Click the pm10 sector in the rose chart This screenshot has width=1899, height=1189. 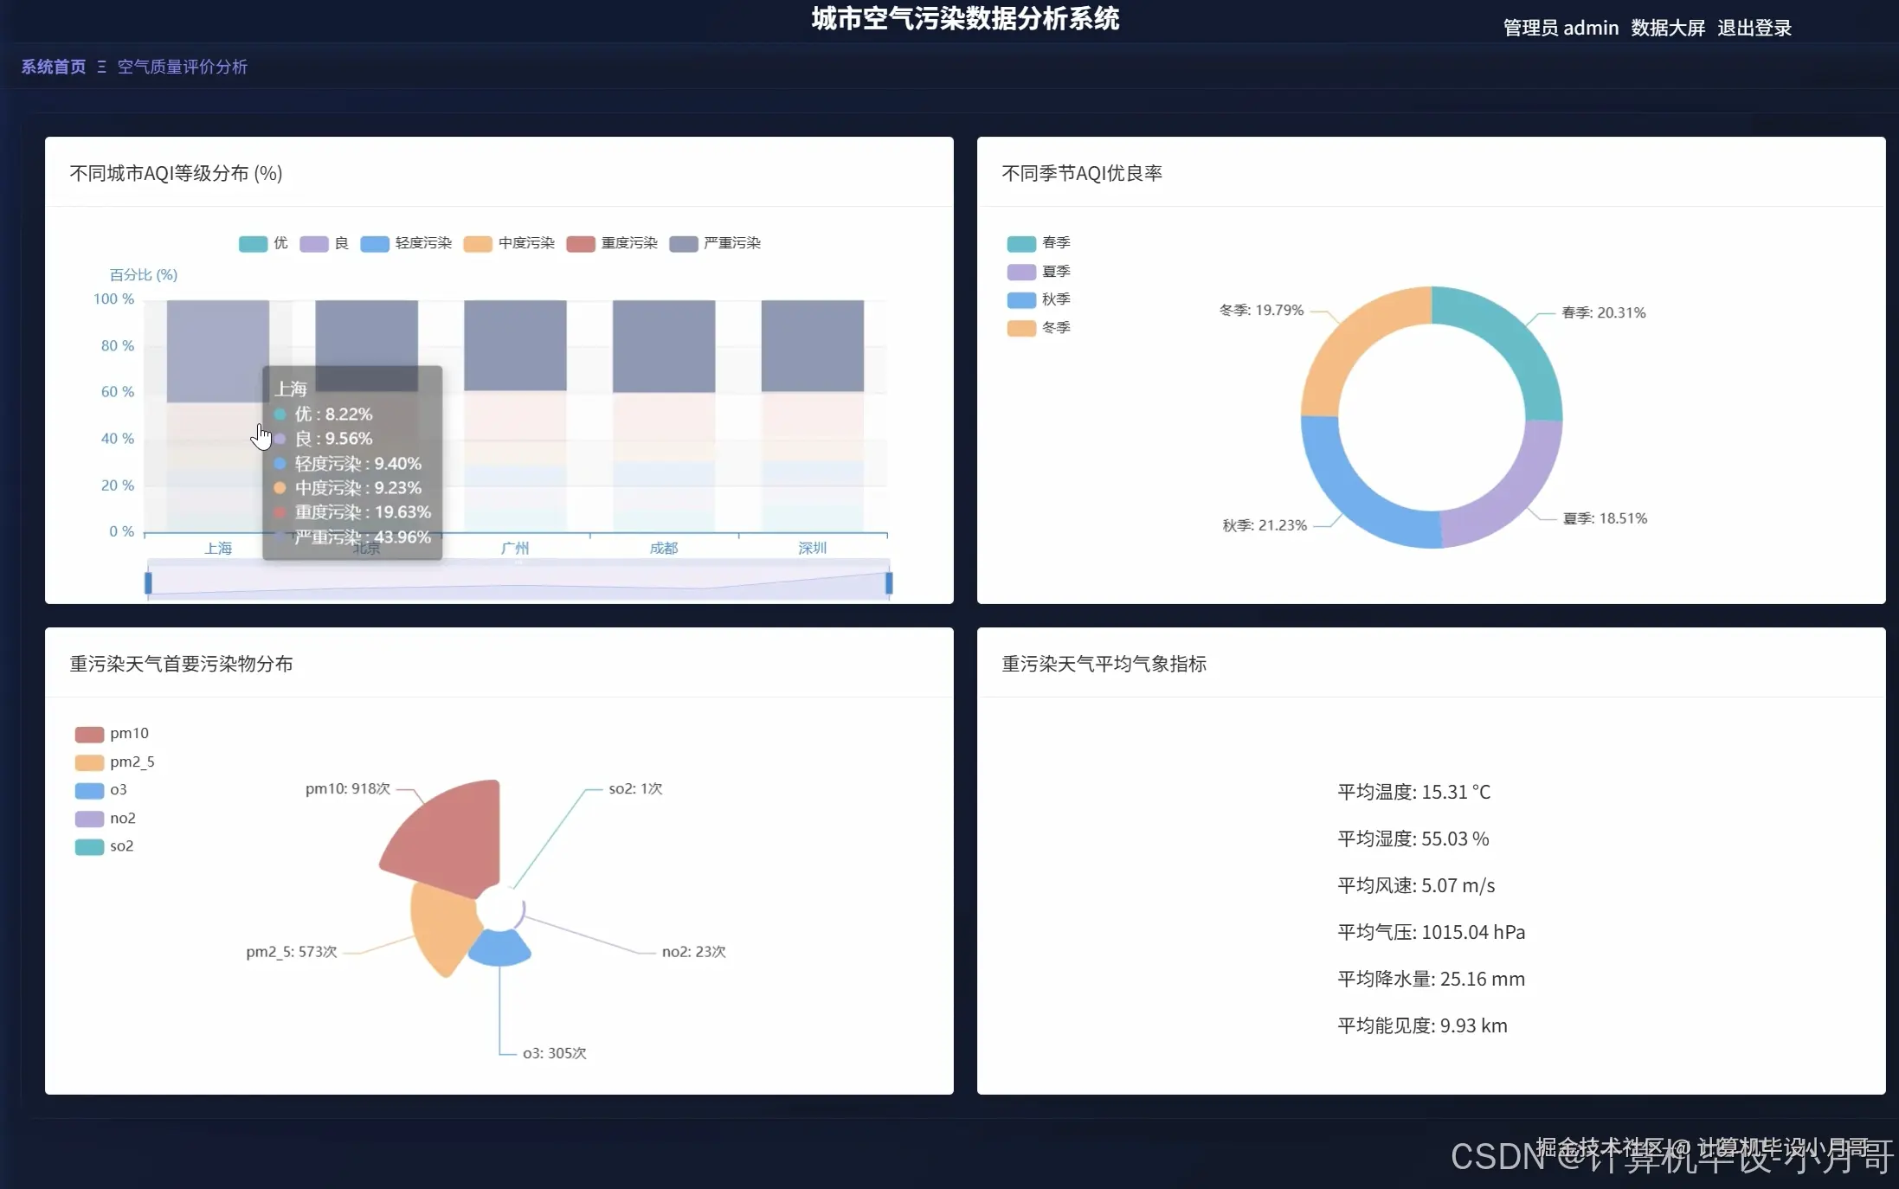click(441, 831)
